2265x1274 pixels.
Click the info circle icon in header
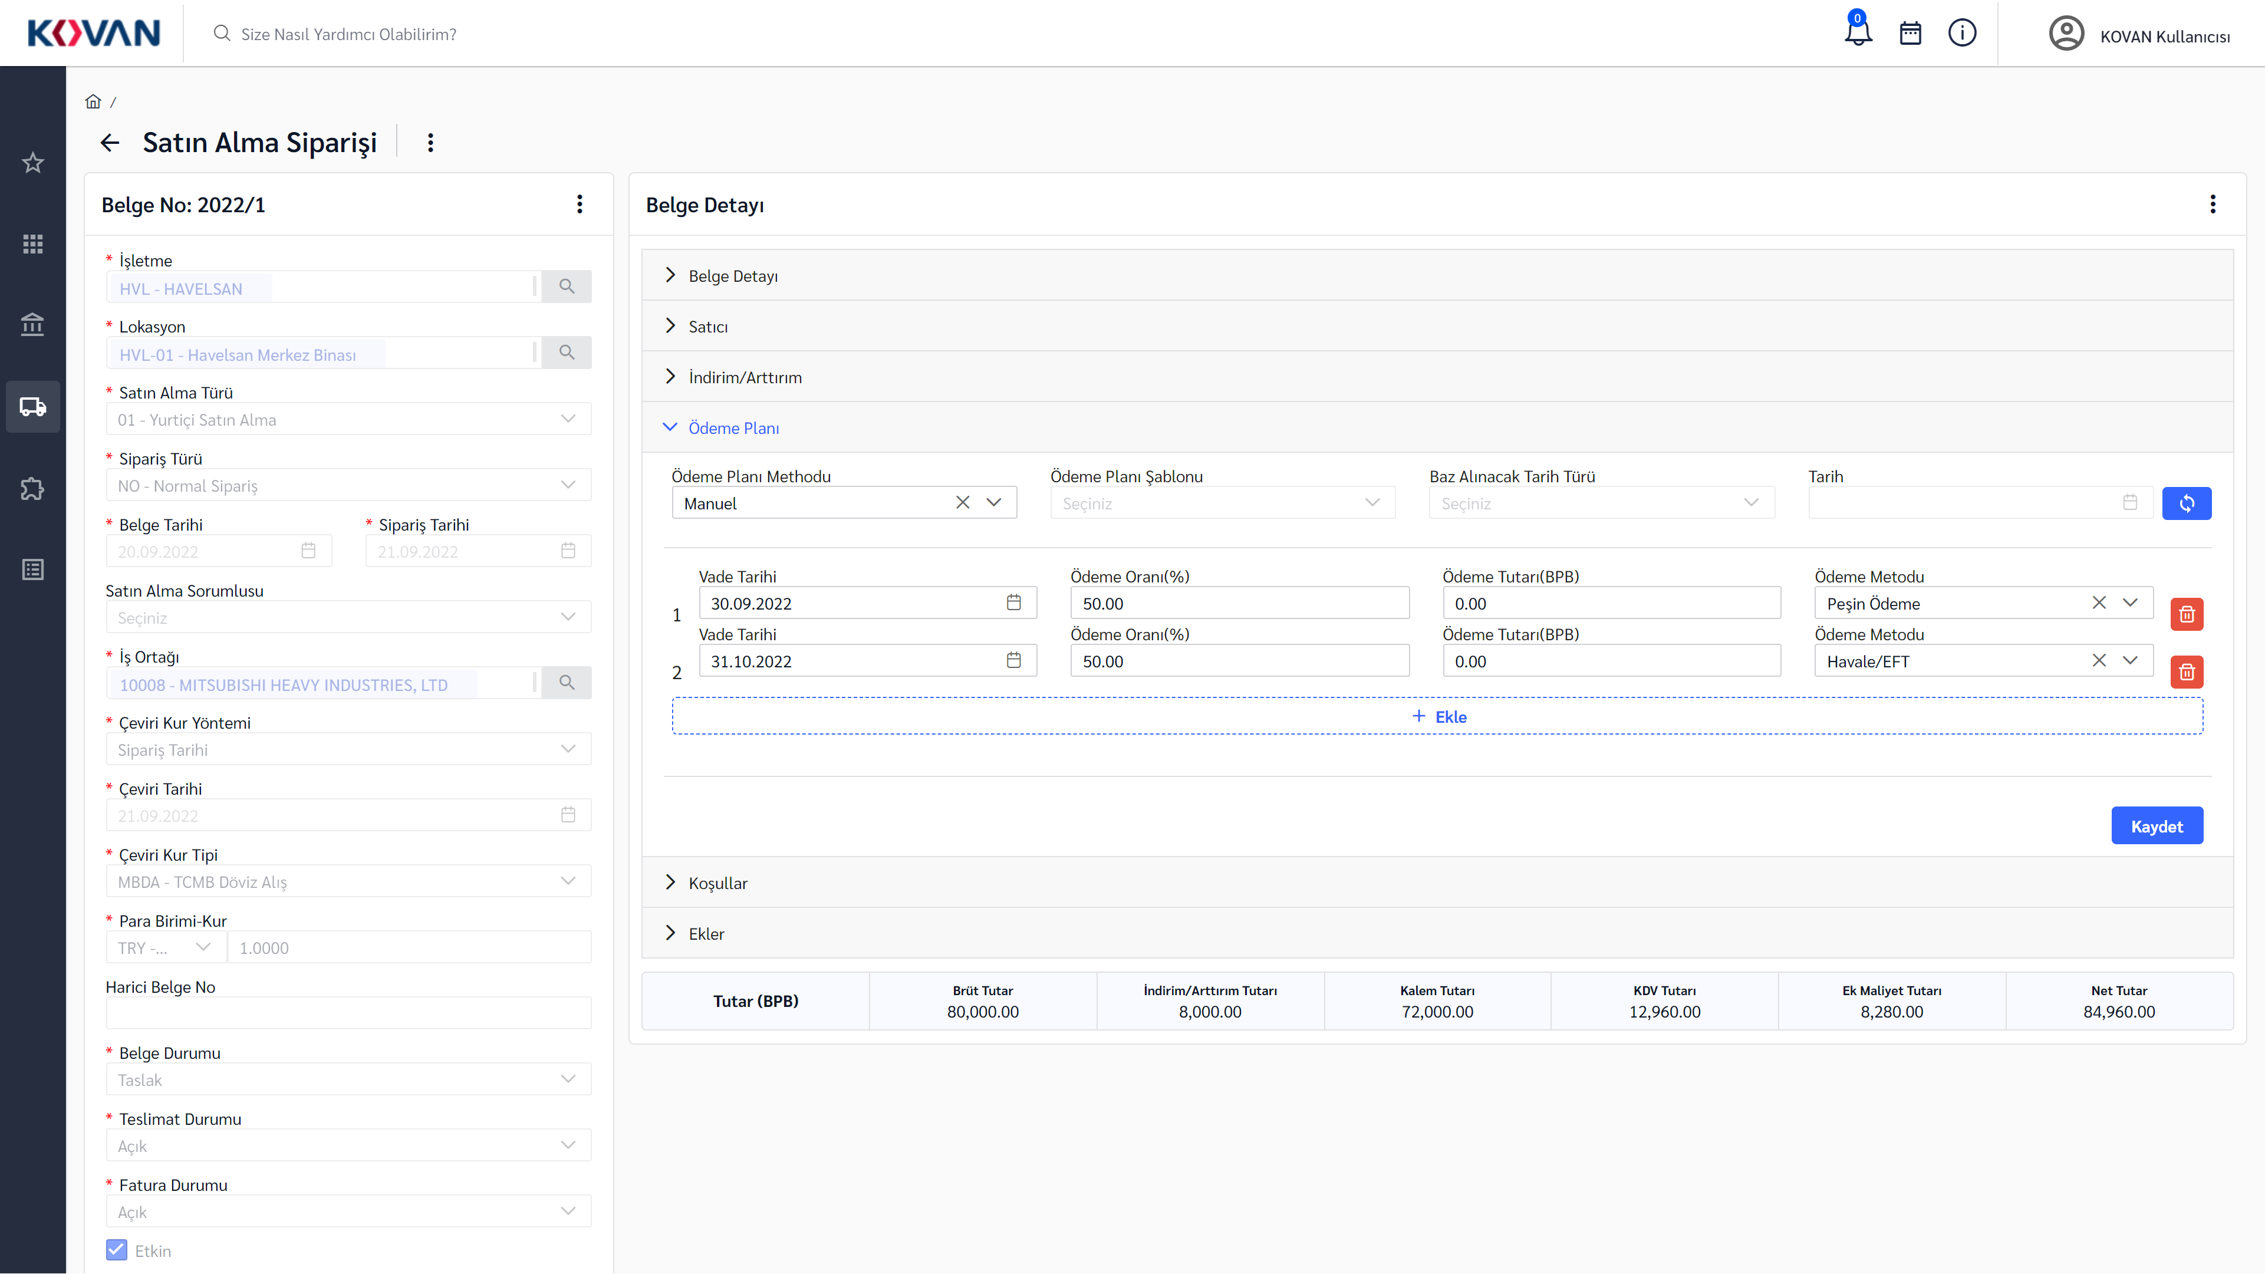pyautogui.click(x=1961, y=34)
